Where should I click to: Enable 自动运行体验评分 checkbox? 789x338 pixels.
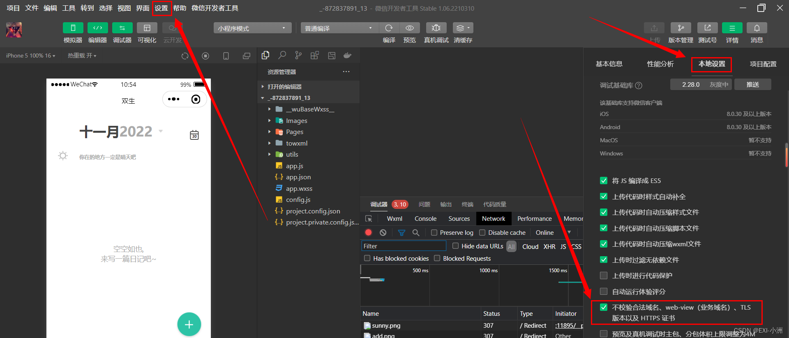pos(604,292)
